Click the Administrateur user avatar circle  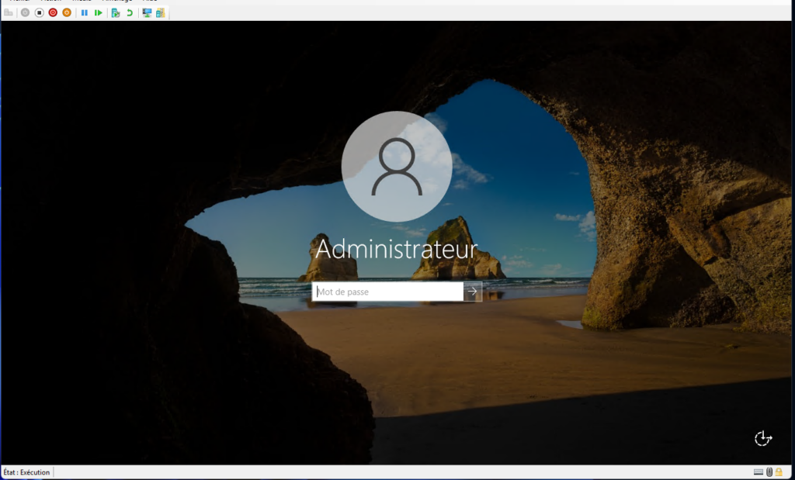[397, 167]
